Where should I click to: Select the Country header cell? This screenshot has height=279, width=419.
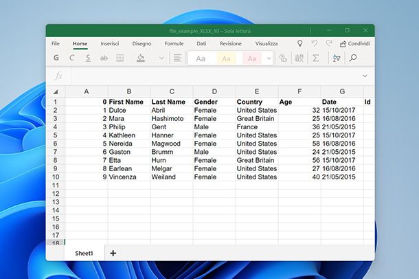coord(257,102)
